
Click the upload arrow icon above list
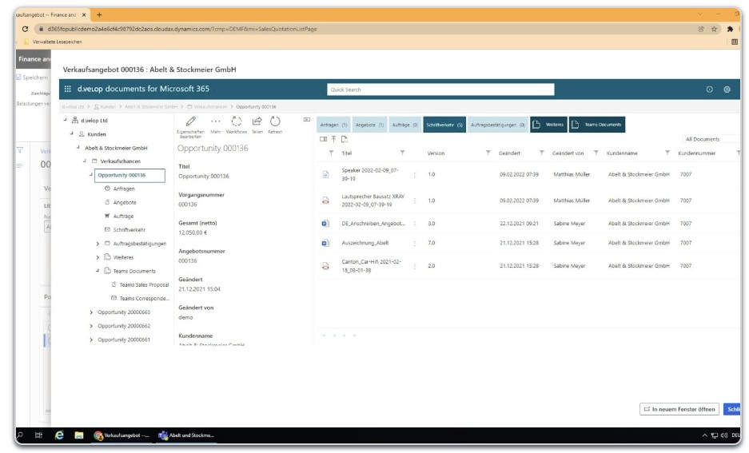(x=333, y=139)
